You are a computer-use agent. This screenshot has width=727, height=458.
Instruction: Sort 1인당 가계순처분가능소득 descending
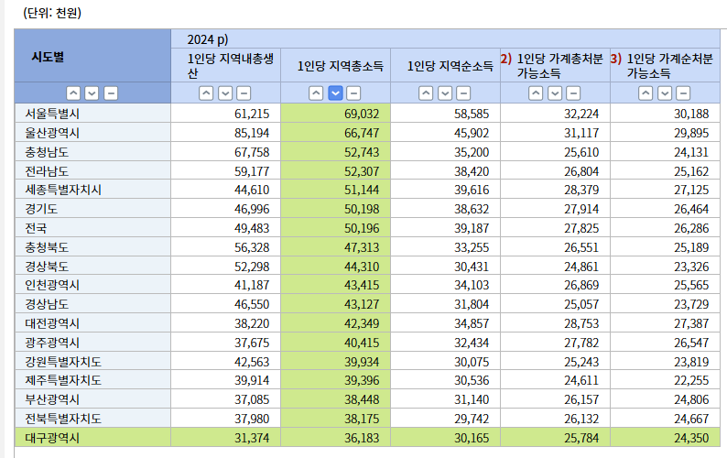point(665,93)
